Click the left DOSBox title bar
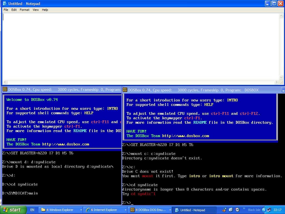Viewport: 285px width, 214px height. [x=62, y=89]
